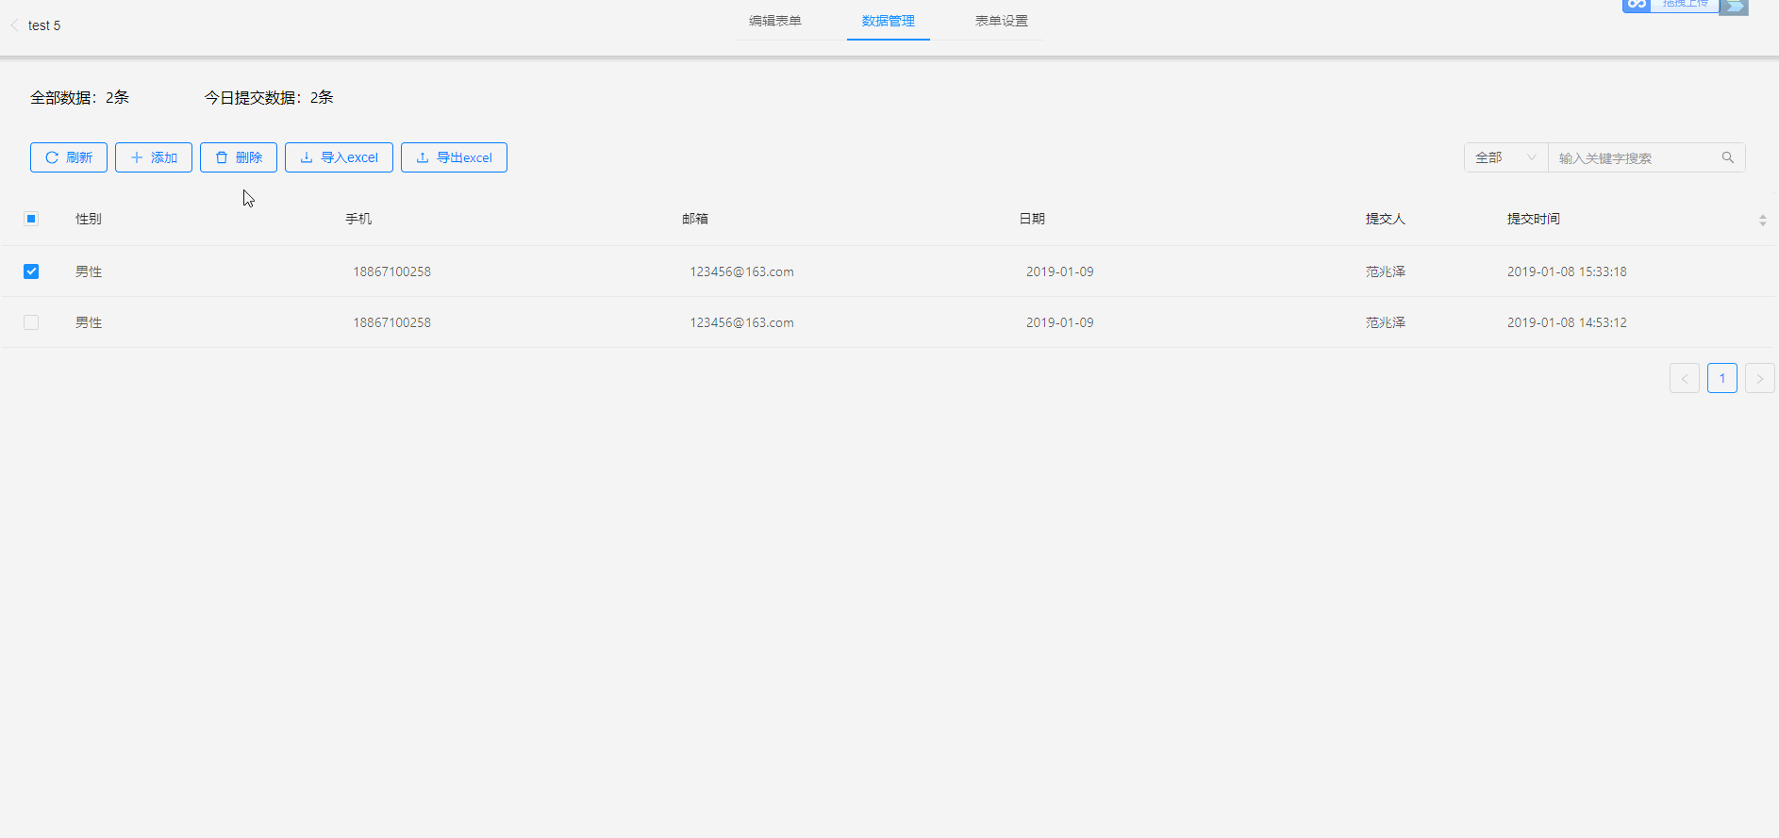1779x838 pixels.
Task: Click the timestamp 2019-01-08 15:33:18
Action: (x=1567, y=271)
